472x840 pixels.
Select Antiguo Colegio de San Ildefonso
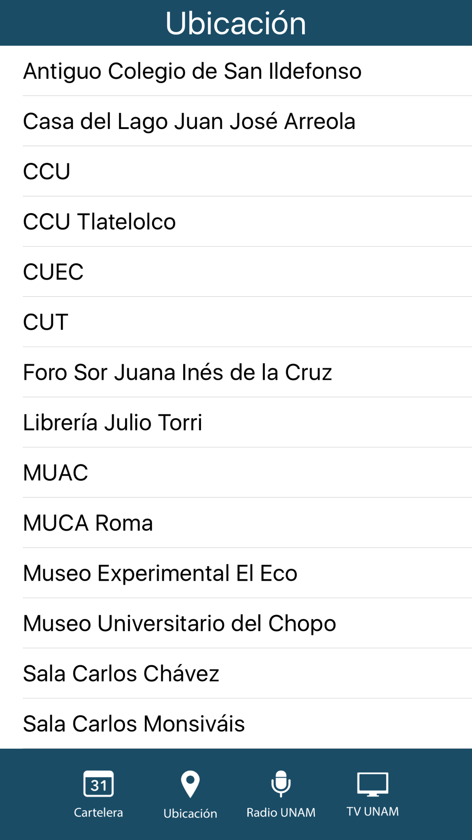(x=236, y=71)
